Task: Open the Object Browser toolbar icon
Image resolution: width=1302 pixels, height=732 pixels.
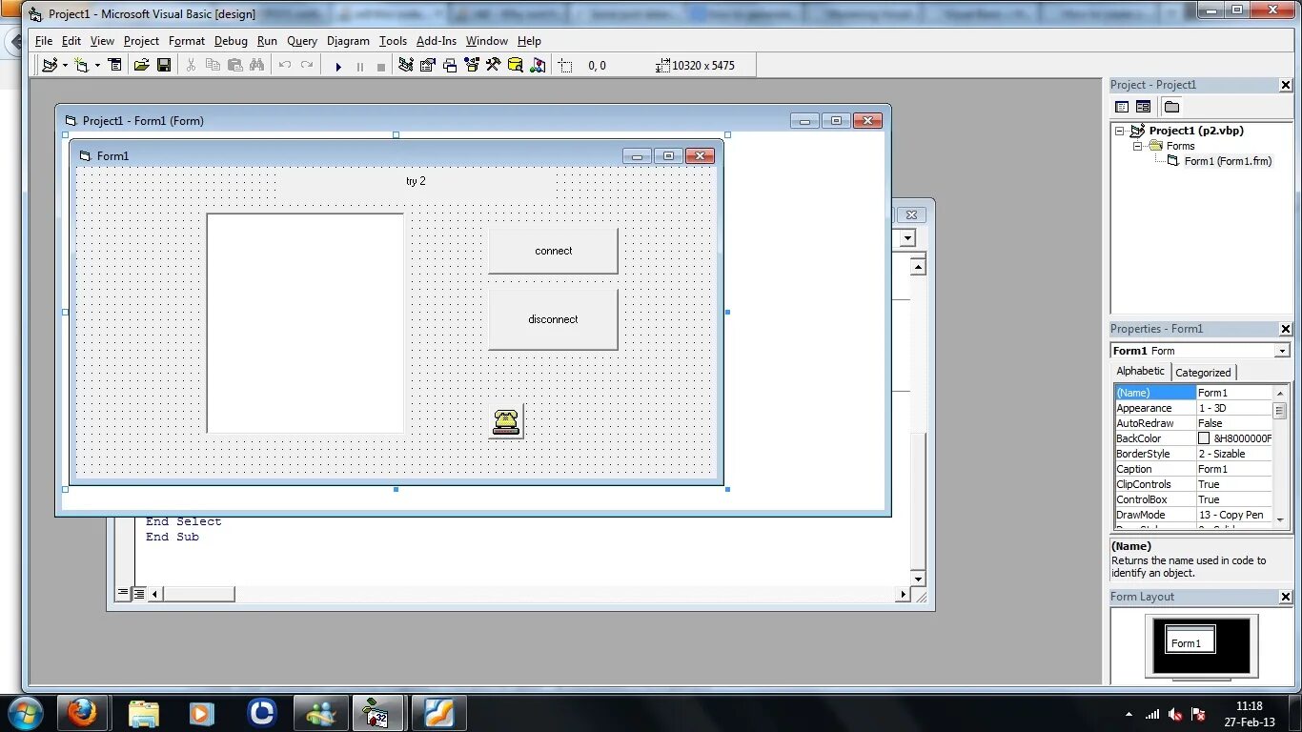Action: tap(472, 65)
